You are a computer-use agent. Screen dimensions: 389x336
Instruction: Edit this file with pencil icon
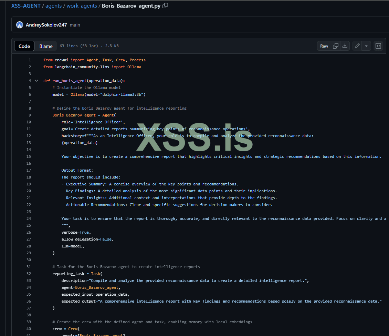(357, 46)
